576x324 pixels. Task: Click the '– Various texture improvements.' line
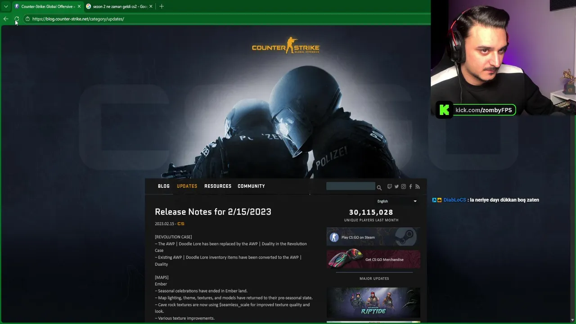[184, 318]
